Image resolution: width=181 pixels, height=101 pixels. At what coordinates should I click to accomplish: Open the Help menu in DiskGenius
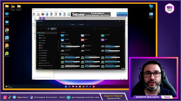[x=61, y=11]
